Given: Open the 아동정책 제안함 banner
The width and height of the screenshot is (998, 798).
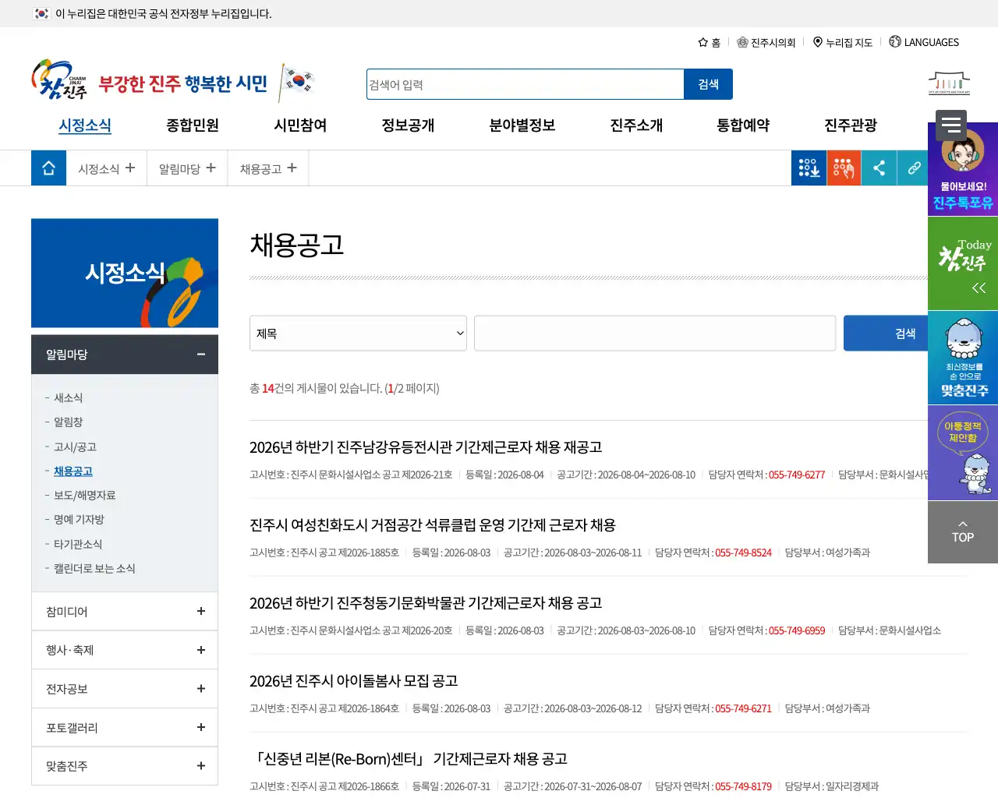Looking at the screenshot, I should coord(963,453).
